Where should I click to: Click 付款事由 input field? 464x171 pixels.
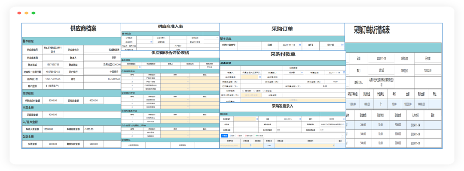(293, 100)
